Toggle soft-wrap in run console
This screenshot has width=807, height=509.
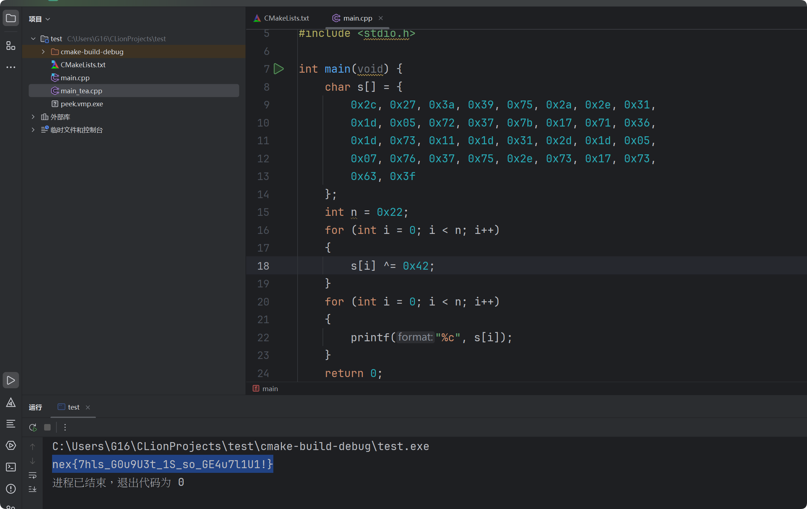[x=33, y=475]
